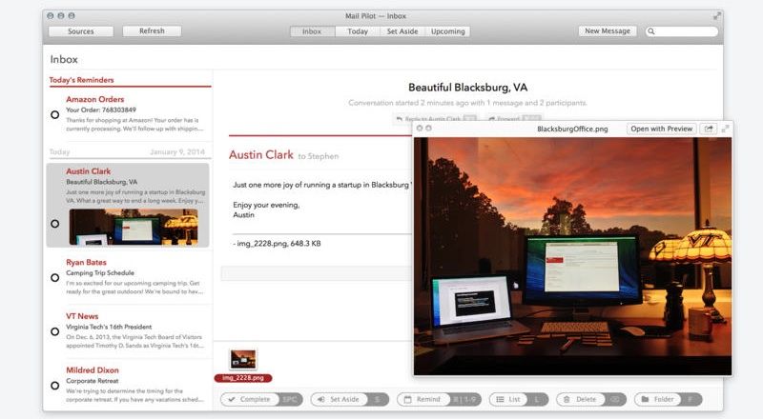Image resolution: width=763 pixels, height=419 pixels.
Task: Click image preview in Austin Clark message row
Action: [134, 227]
